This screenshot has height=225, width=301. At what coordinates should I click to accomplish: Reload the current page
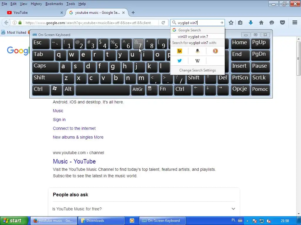click(163, 23)
